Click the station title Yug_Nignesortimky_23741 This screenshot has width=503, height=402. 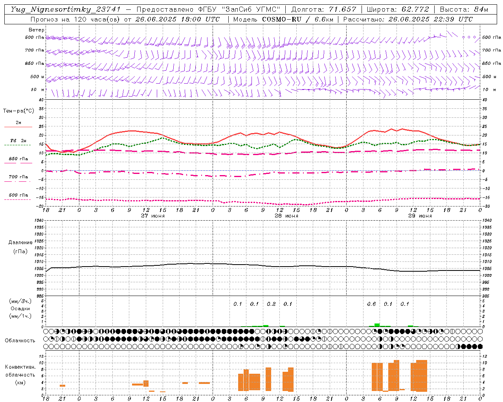click(66, 9)
